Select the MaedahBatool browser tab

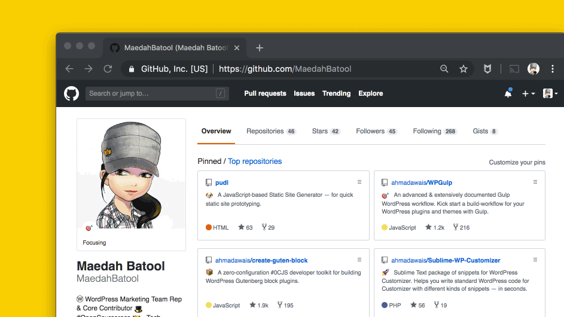(x=175, y=48)
